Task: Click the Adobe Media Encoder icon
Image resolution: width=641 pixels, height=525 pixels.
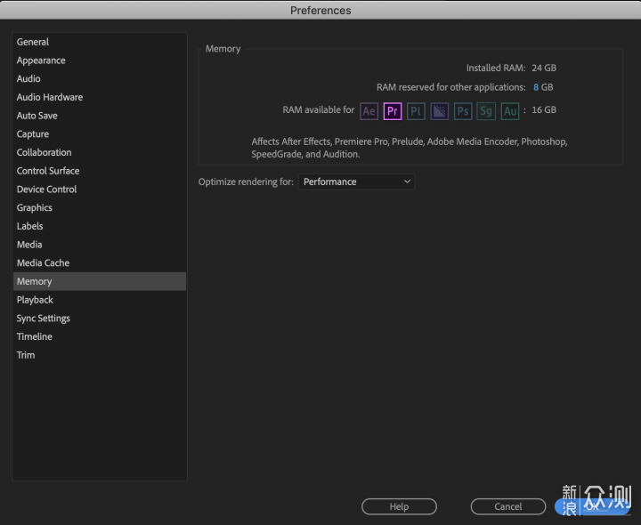Action: click(440, 111)
